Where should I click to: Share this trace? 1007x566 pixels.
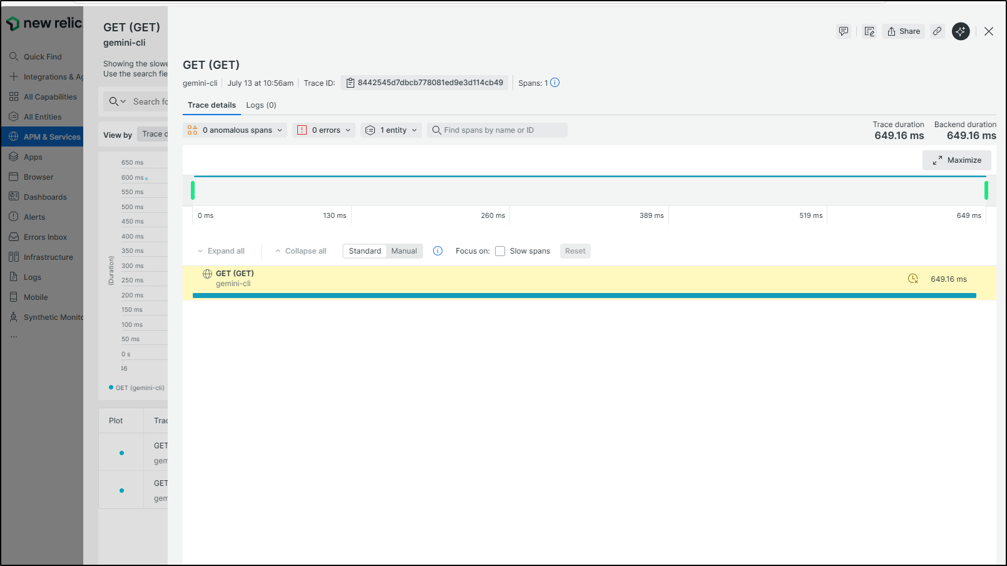click(x=904, y=31)
